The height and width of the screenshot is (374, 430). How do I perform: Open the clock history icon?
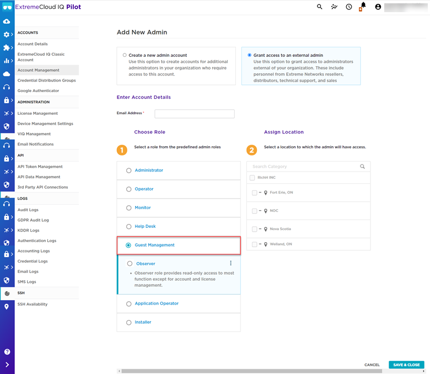[349, 7]
